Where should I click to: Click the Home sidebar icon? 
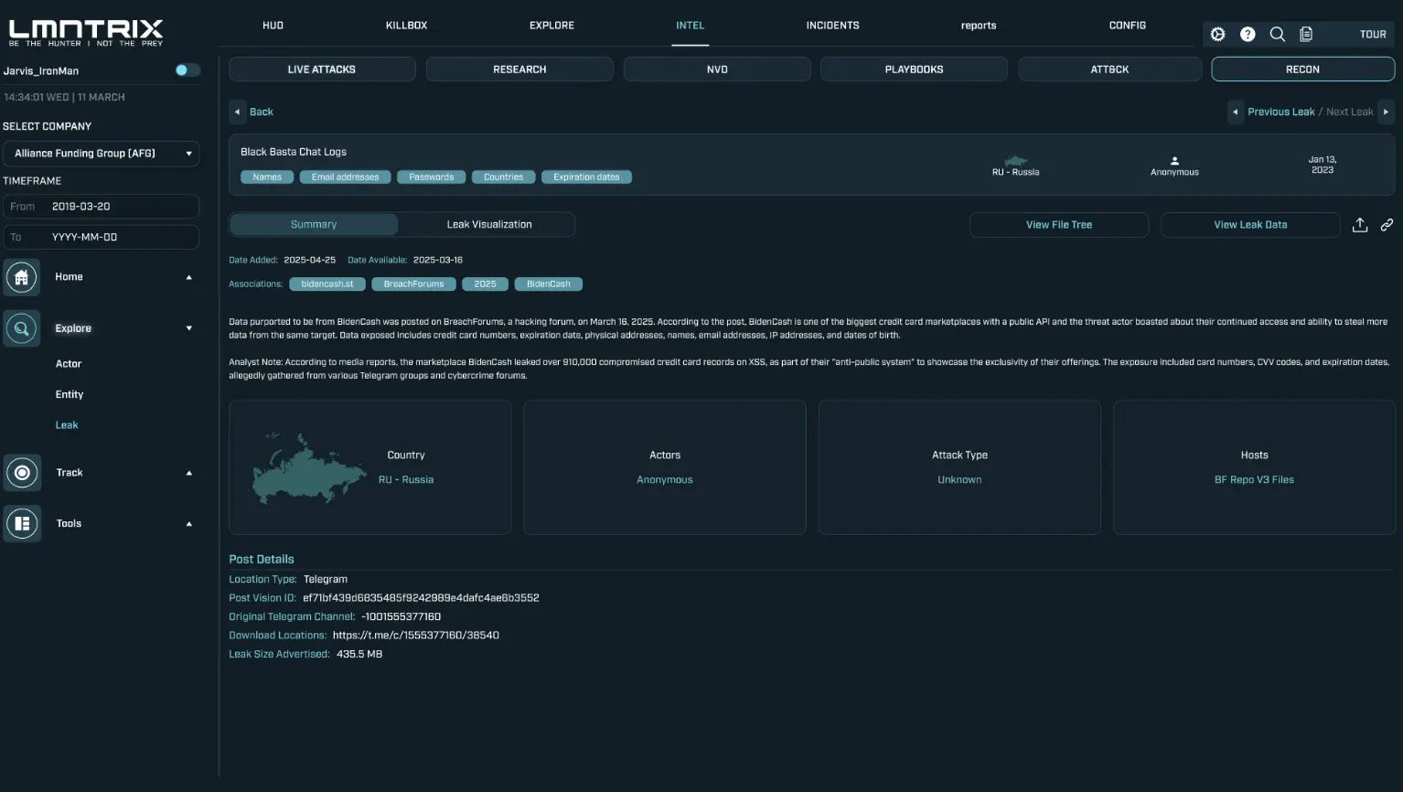[22, 277]
